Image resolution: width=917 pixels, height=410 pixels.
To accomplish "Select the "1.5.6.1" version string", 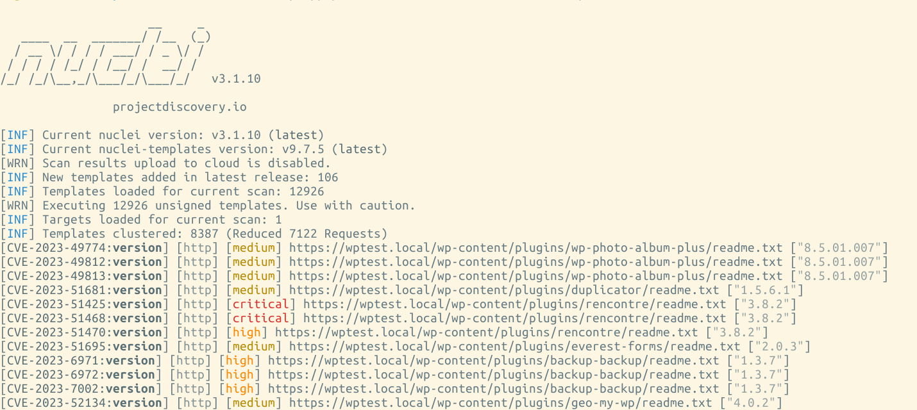I will pyautogui.click(x=765, y=290).
